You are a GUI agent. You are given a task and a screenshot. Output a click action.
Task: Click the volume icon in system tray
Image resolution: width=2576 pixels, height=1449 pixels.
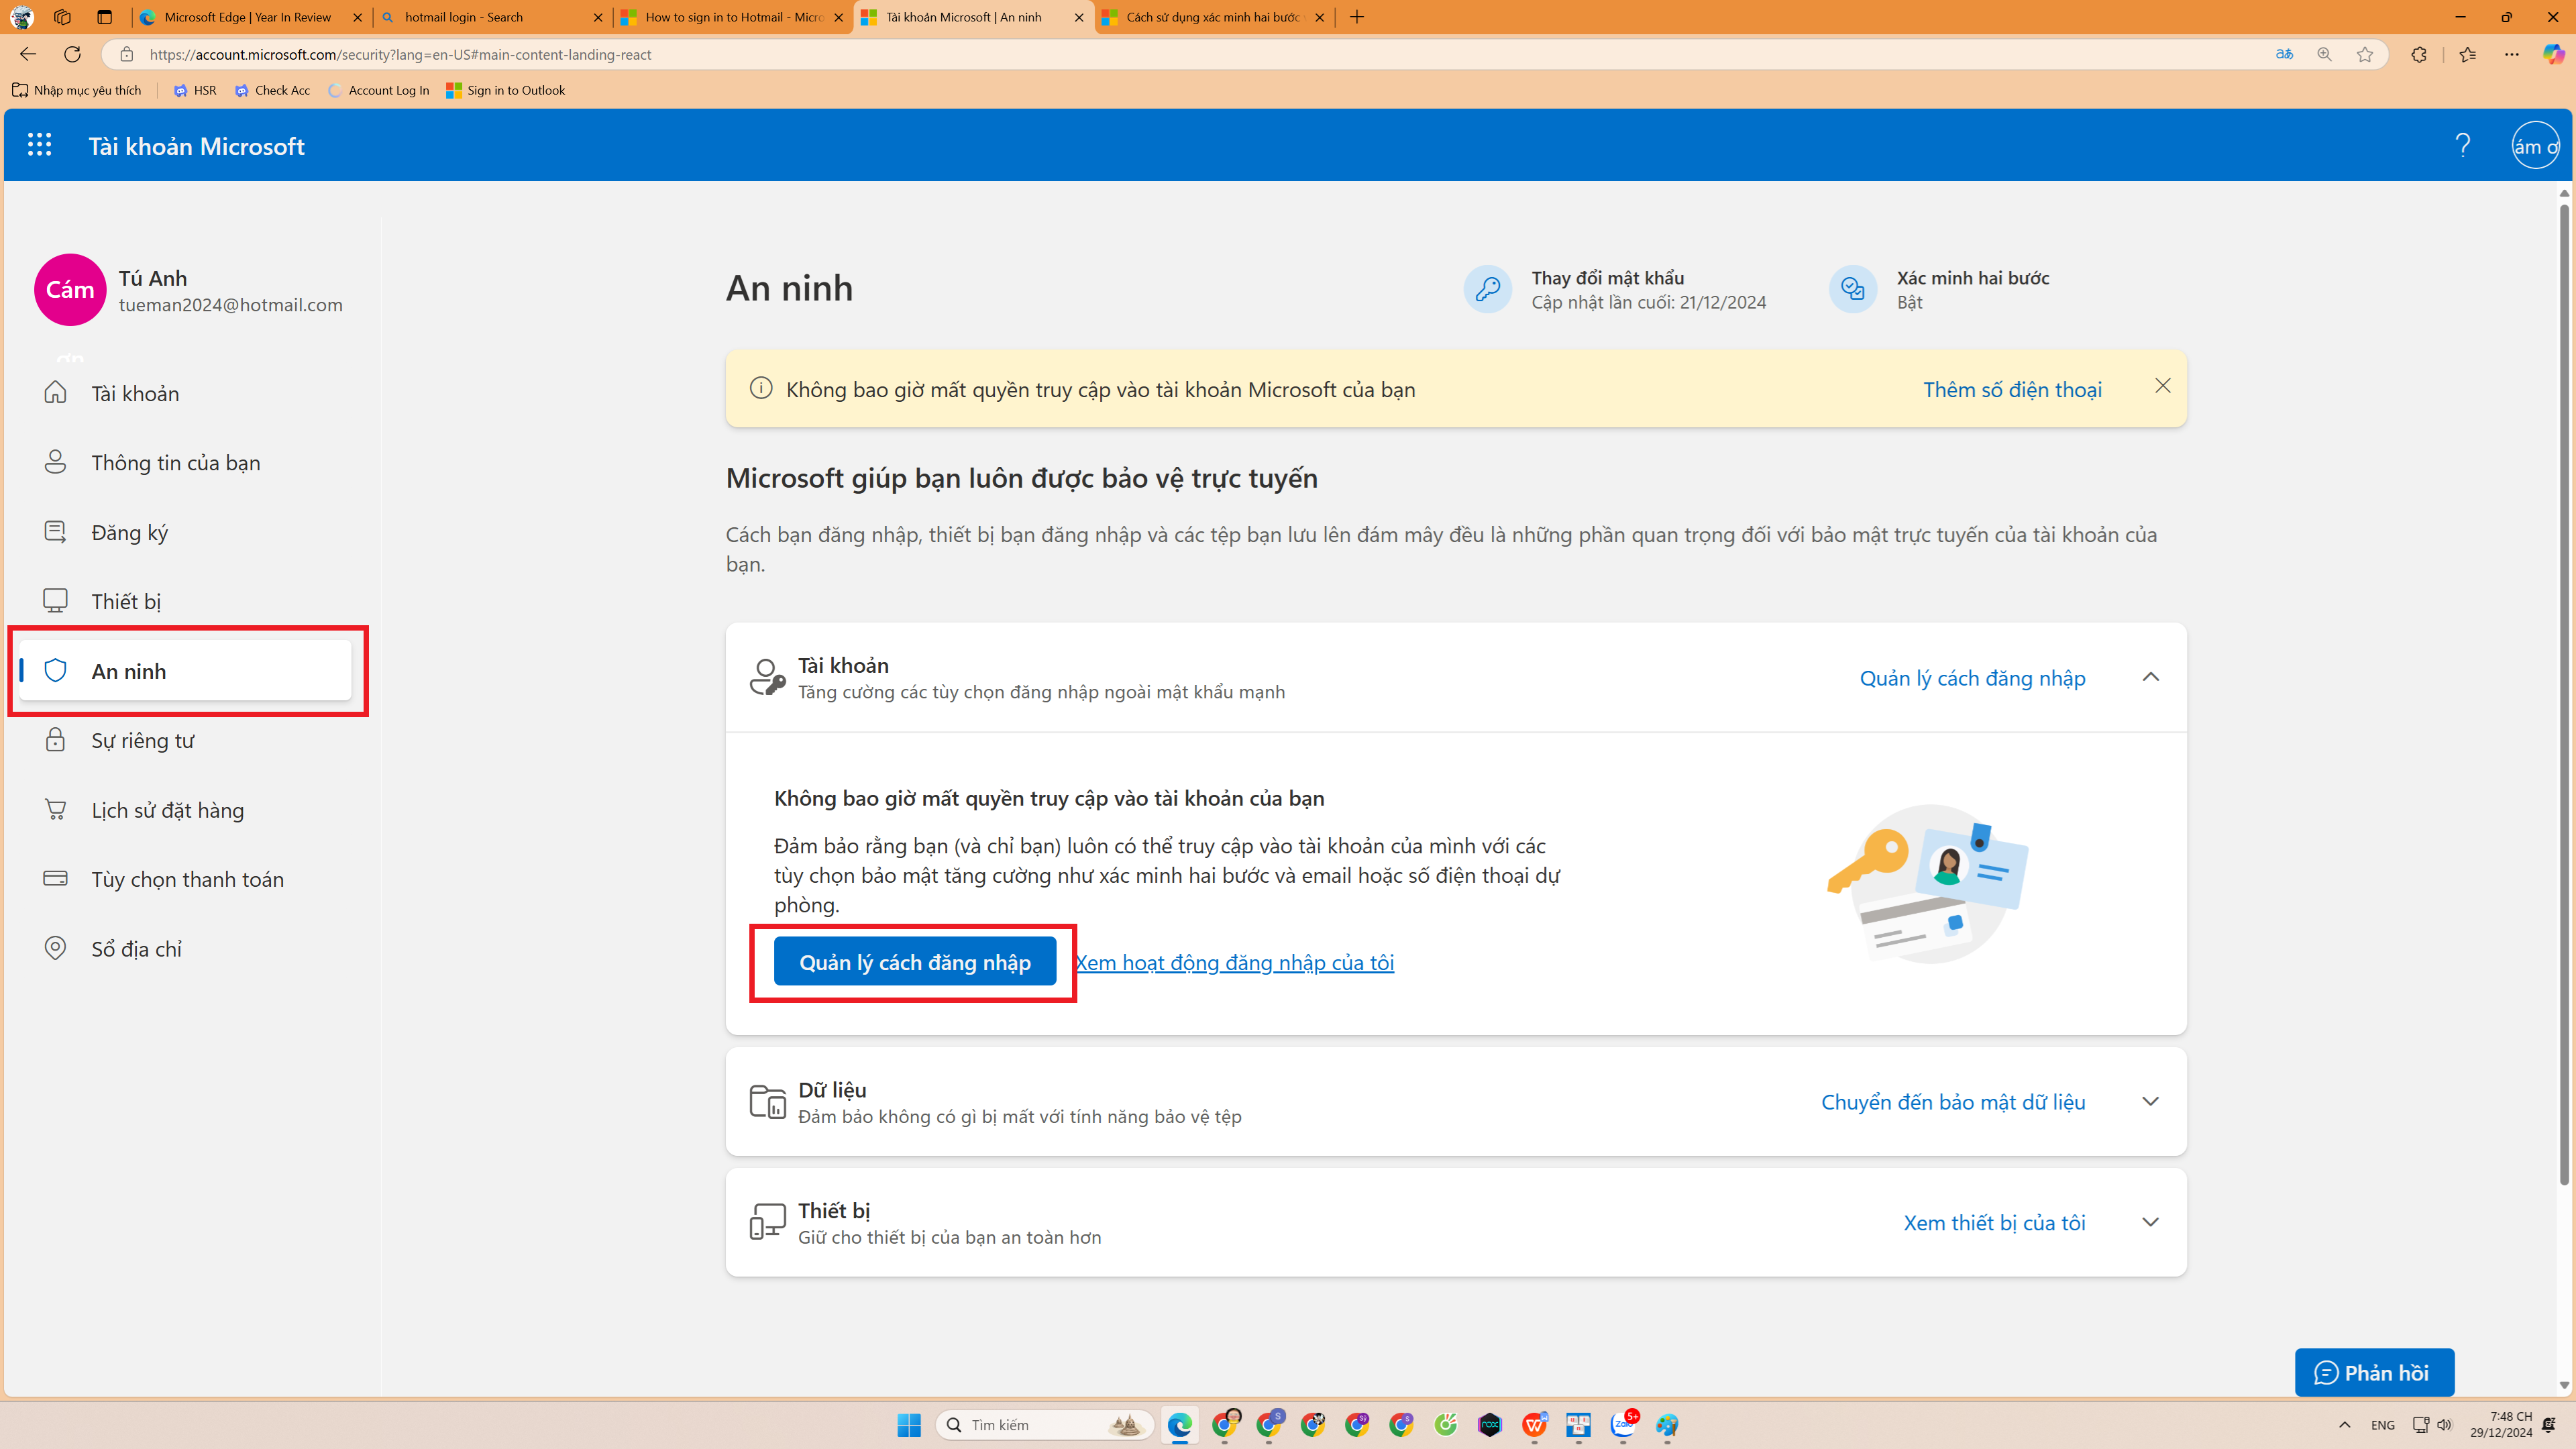pos(2444,1425)
